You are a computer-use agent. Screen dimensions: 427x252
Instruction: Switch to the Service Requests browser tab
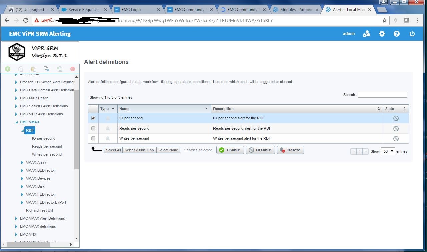click(83, 10)
